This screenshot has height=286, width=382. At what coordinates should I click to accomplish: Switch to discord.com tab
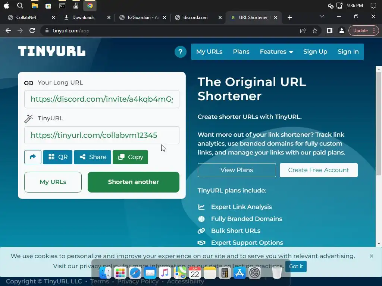point(195,18)
